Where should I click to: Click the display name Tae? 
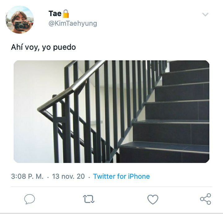click(55, 14)
